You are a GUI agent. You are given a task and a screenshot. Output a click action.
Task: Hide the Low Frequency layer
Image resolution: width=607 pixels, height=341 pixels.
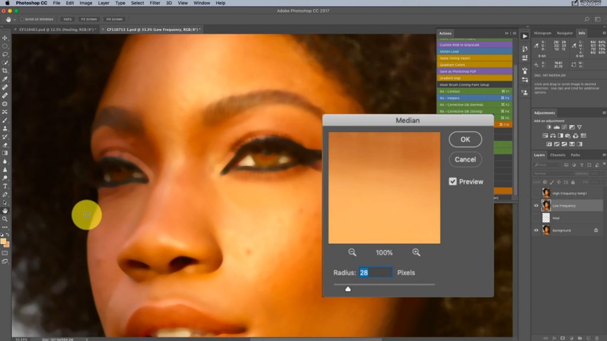coord(536,205)
